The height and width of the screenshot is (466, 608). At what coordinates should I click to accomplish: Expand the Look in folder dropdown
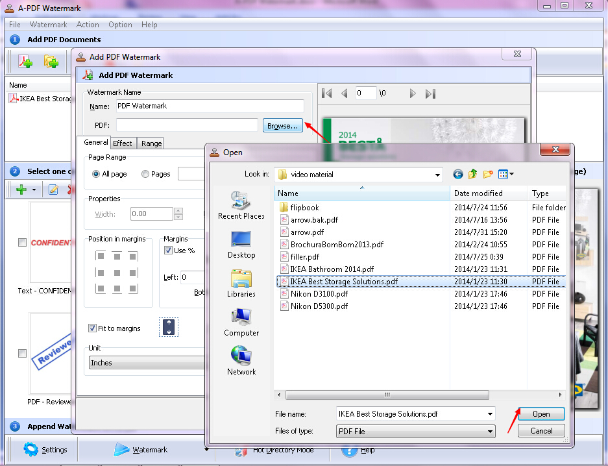437,175
